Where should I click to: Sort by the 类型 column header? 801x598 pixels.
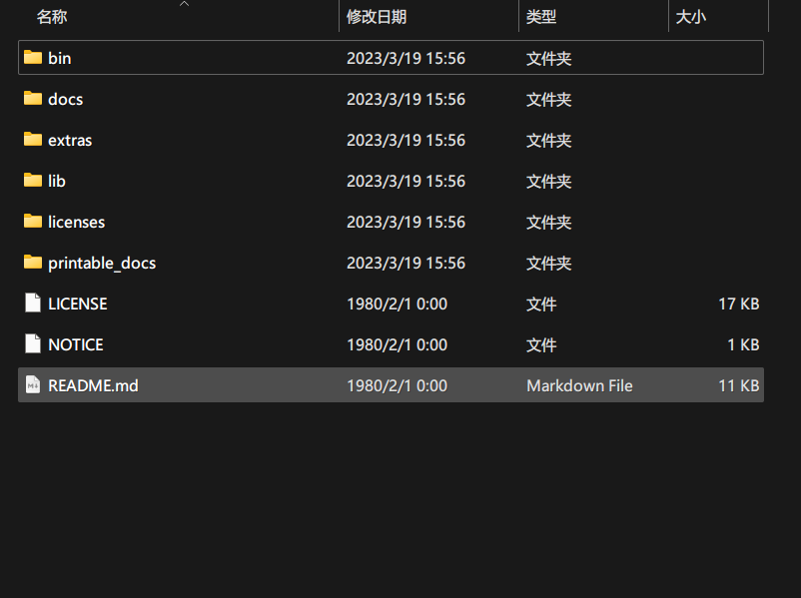541,17
